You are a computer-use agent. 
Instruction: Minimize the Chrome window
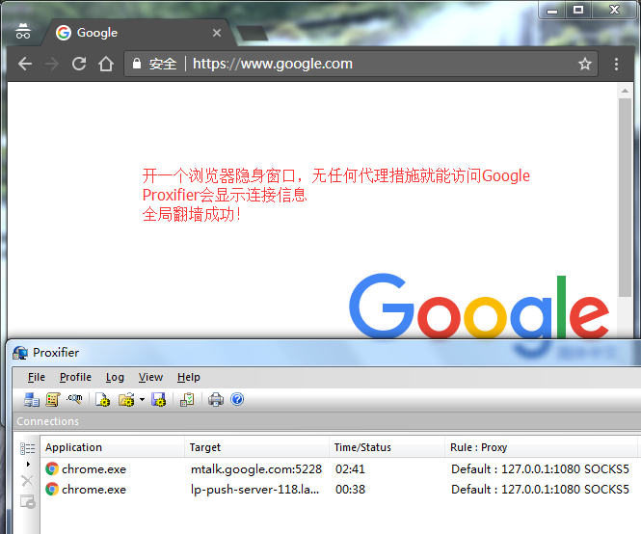[x=552, y=11]
